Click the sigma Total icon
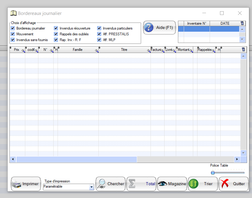The height and width of the screenshot is (198, 252). point(132,184)
